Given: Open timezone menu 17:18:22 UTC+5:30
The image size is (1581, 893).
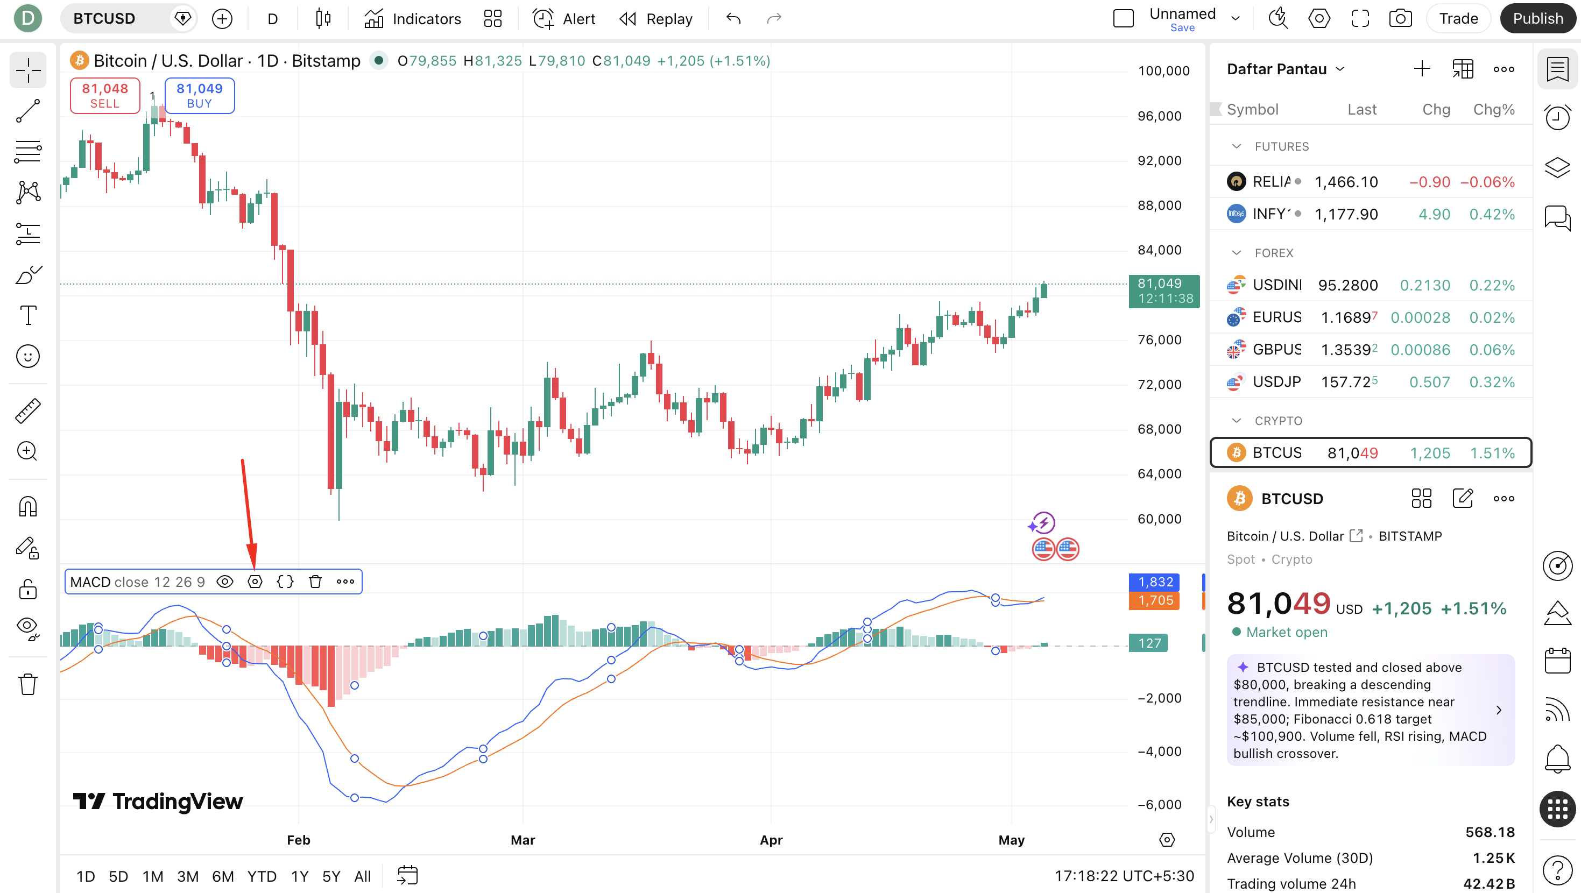Looking at the screenshot, I should 1124,876.
